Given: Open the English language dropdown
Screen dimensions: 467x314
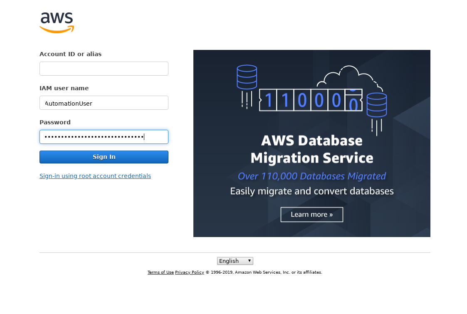Looking at the screenshot, I should [x=235, y=261].
